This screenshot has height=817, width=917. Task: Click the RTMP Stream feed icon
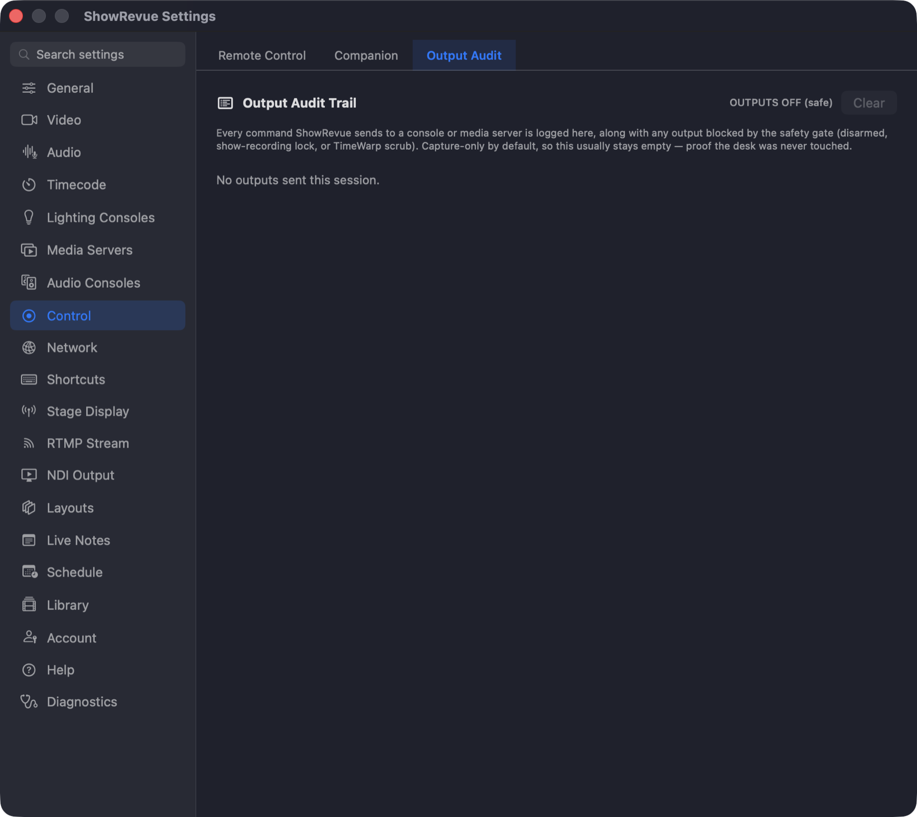tap(29, 443)
